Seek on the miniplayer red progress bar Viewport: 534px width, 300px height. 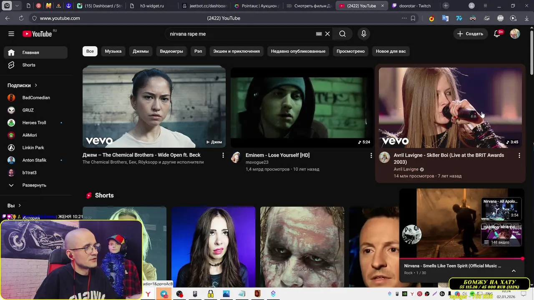pyautogui.click(x=461, y=259)
